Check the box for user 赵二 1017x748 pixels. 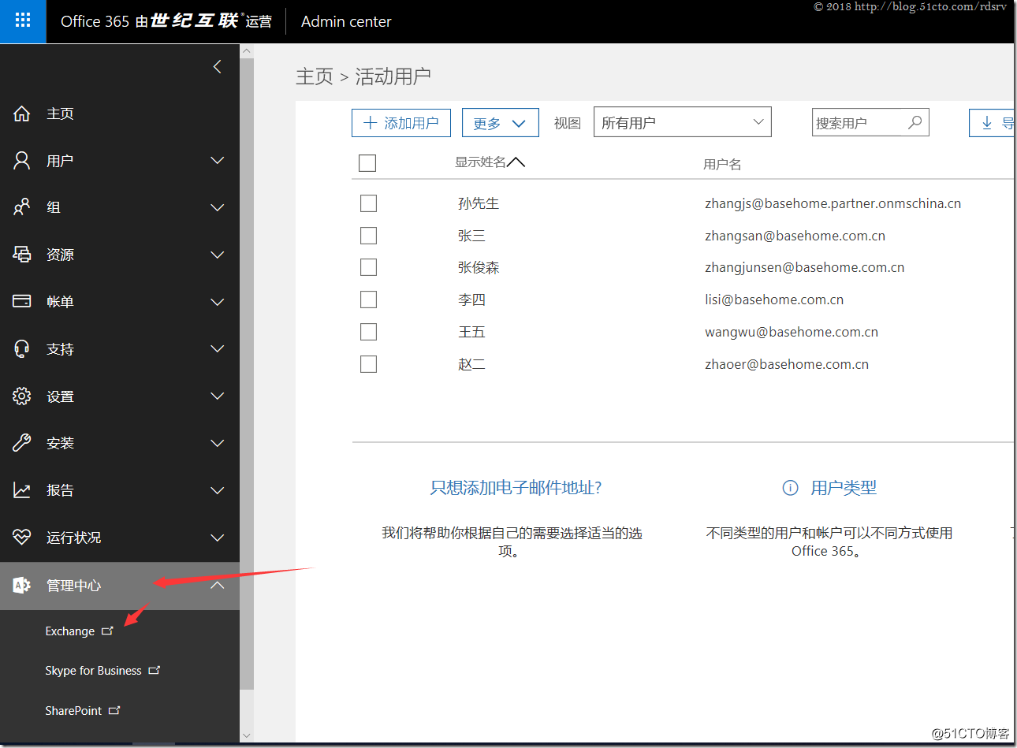368,364
